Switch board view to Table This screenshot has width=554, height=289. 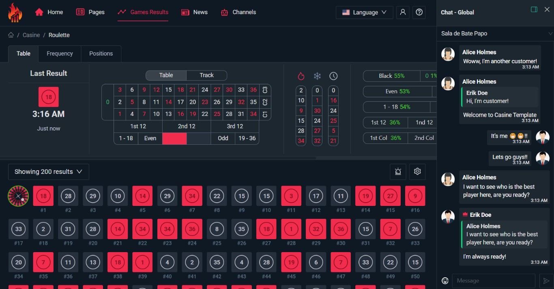(166, 75)
